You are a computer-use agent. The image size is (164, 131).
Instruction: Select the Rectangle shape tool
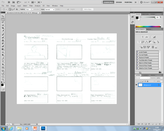3,67
